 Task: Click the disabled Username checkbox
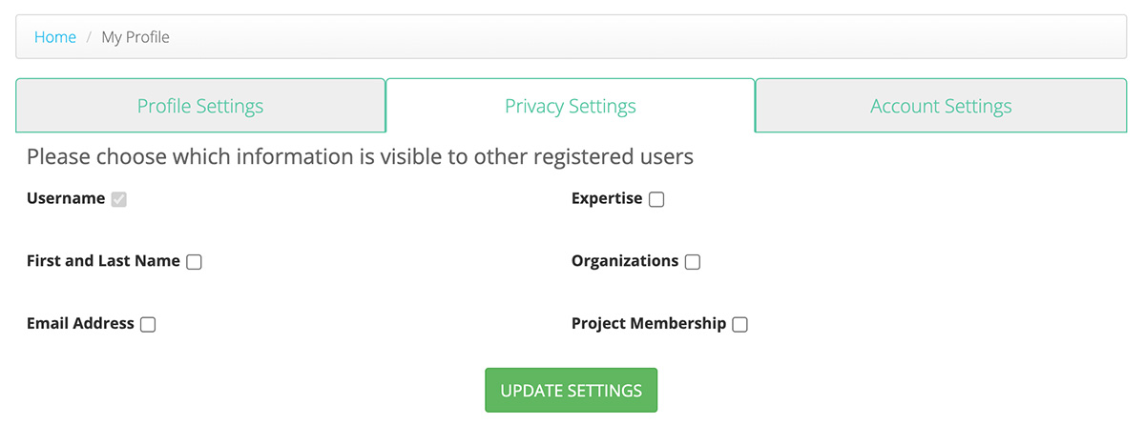[119, 199]
